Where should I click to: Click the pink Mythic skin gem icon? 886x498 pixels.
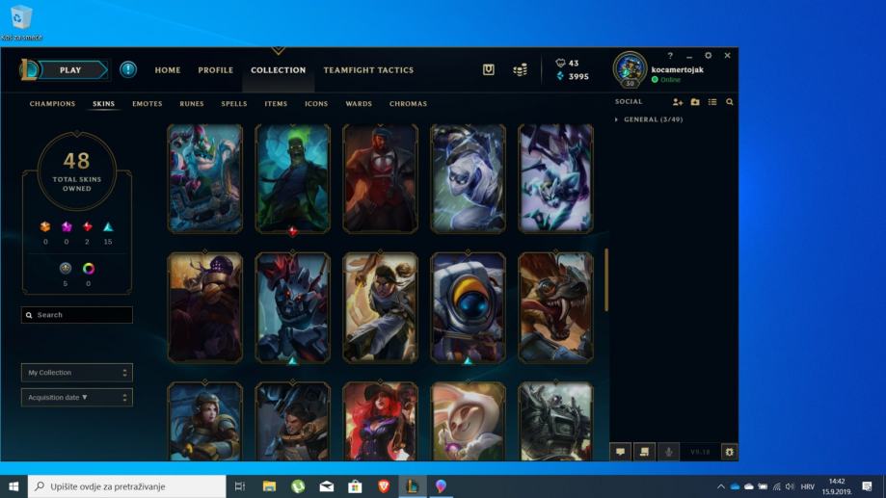(67, 226)
